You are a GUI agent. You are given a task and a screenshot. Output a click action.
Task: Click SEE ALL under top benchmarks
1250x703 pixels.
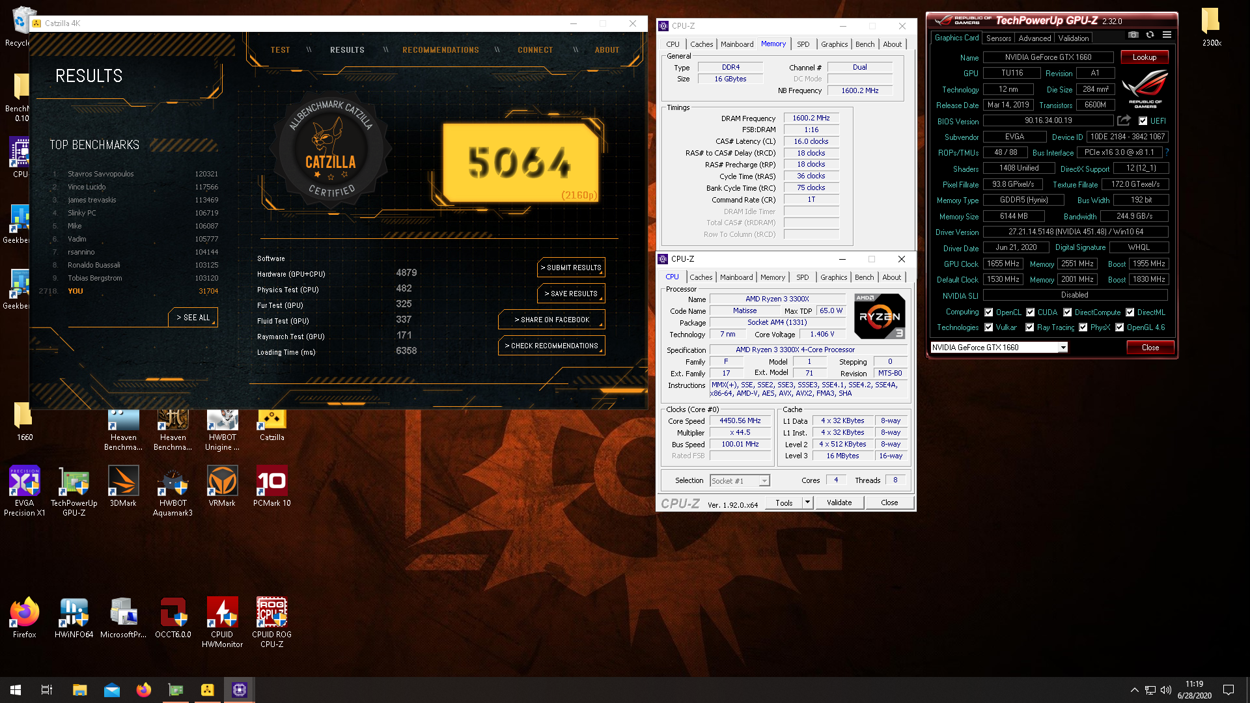193,318
